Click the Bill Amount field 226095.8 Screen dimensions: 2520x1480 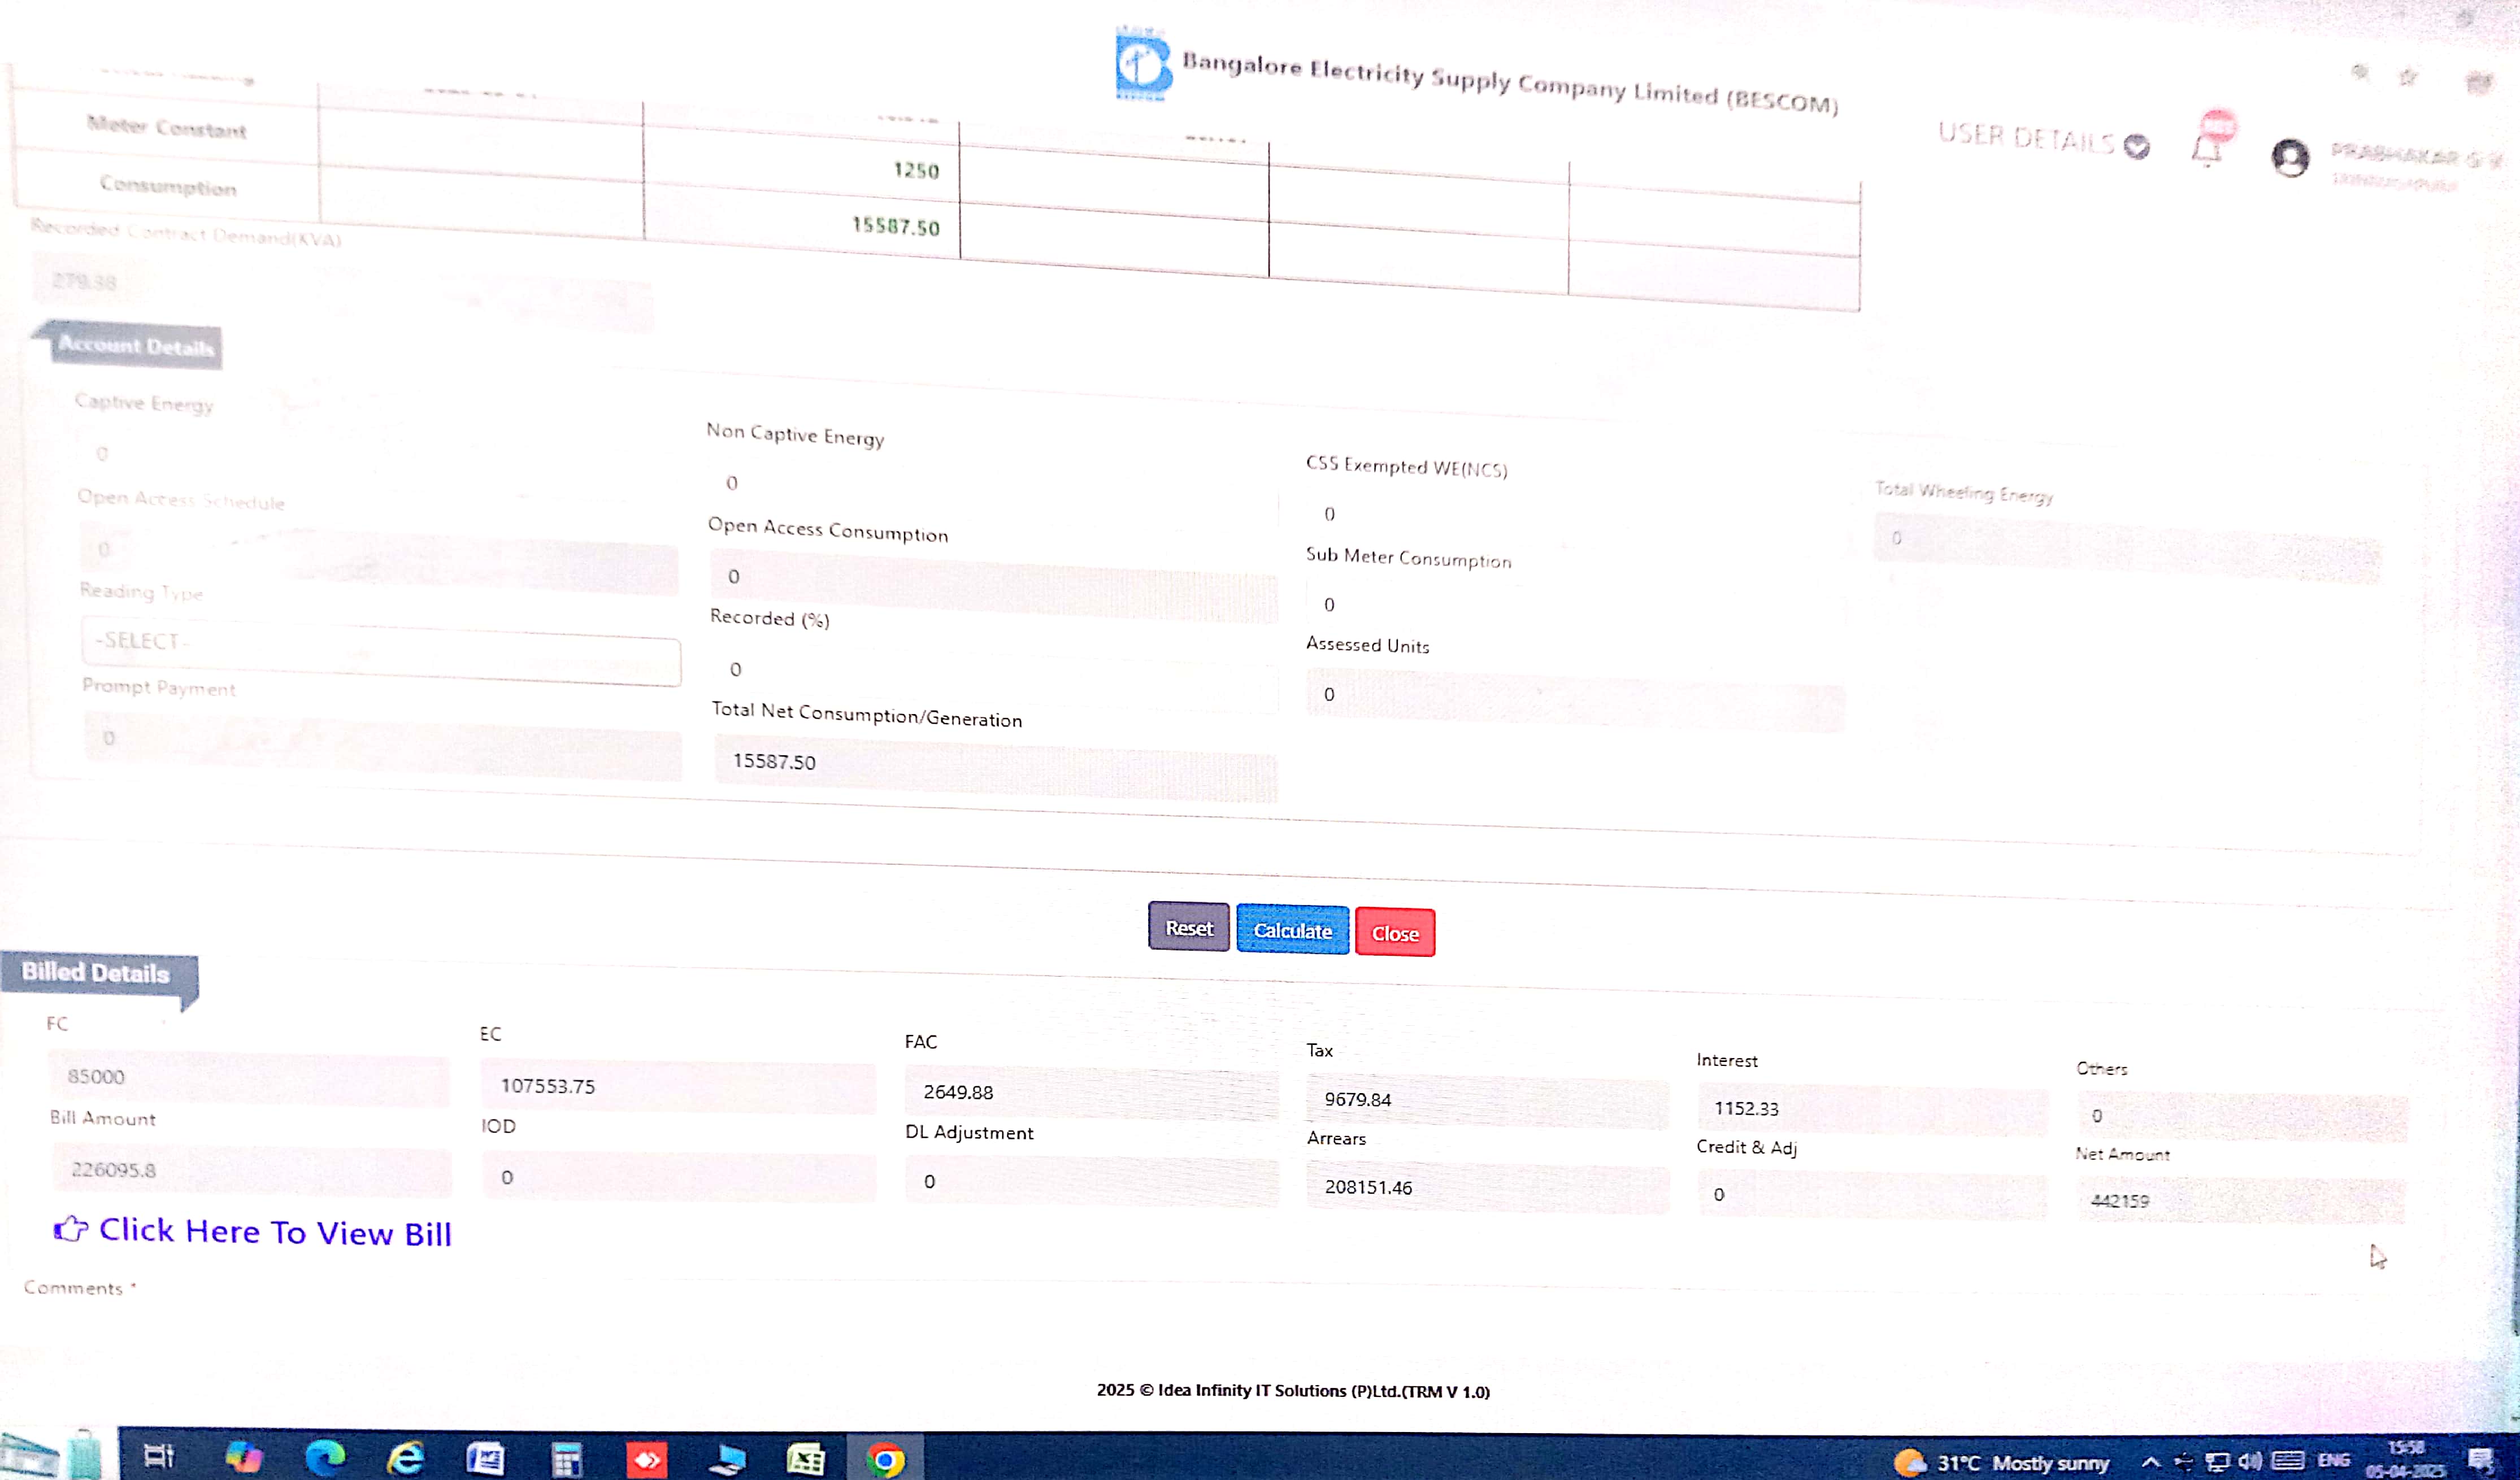click(251, 1171)
